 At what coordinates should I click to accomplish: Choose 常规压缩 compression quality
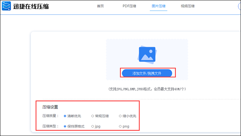100,116
